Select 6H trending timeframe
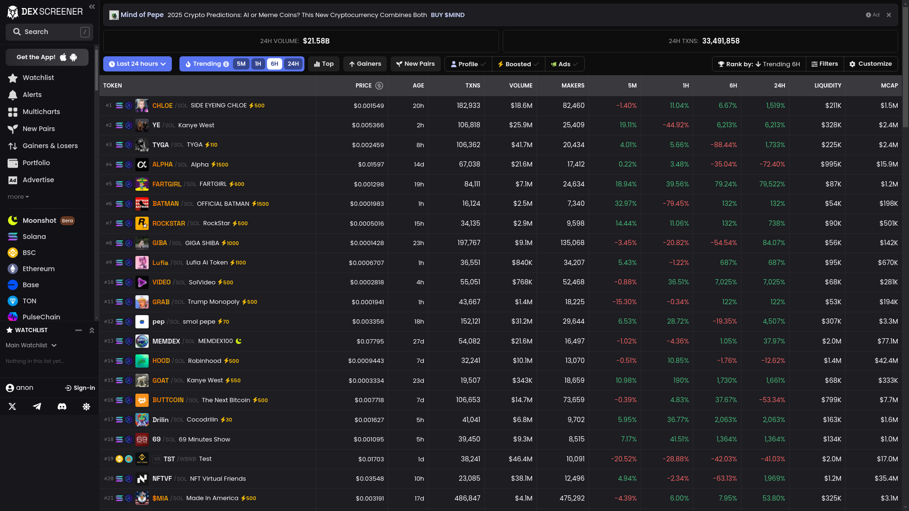 point(275,64)
